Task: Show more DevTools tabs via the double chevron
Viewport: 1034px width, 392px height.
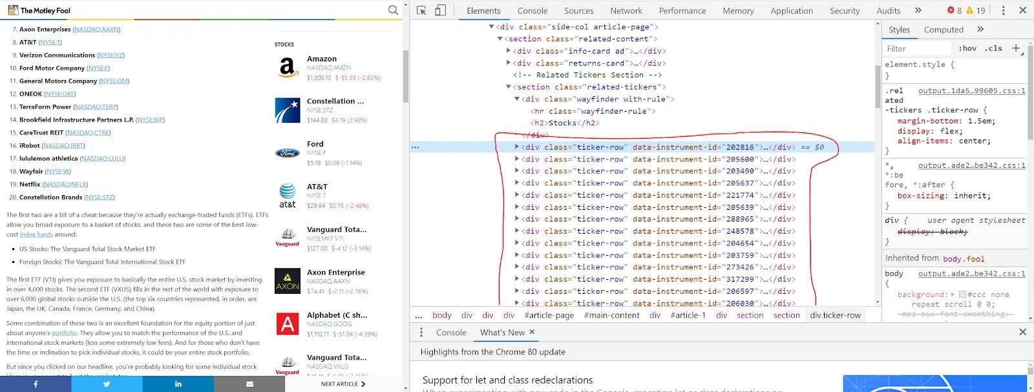Action: (918, 10)
